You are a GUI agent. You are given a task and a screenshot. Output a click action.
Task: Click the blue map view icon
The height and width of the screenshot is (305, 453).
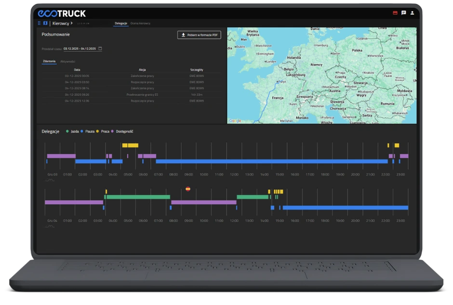pos(45,23)
